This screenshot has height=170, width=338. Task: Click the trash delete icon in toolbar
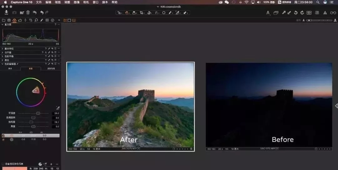pos(28,13)
